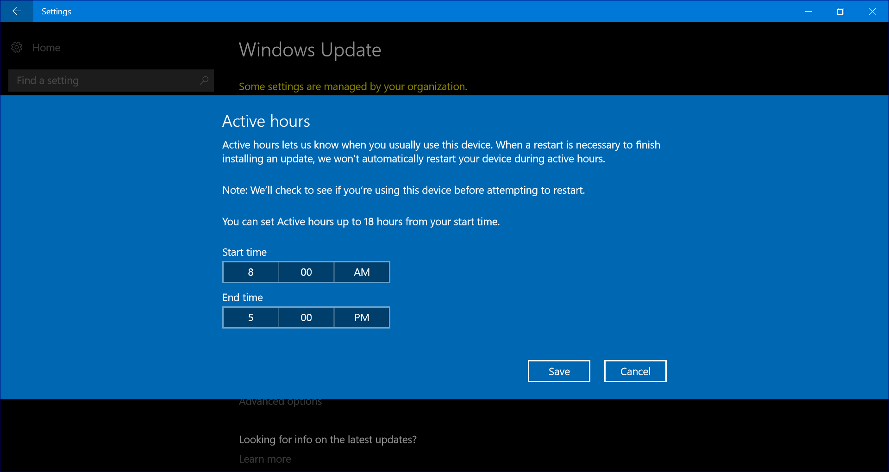Click the Active hours dialog title
Viewport: 889px width, 472px height.
(266, 121)
